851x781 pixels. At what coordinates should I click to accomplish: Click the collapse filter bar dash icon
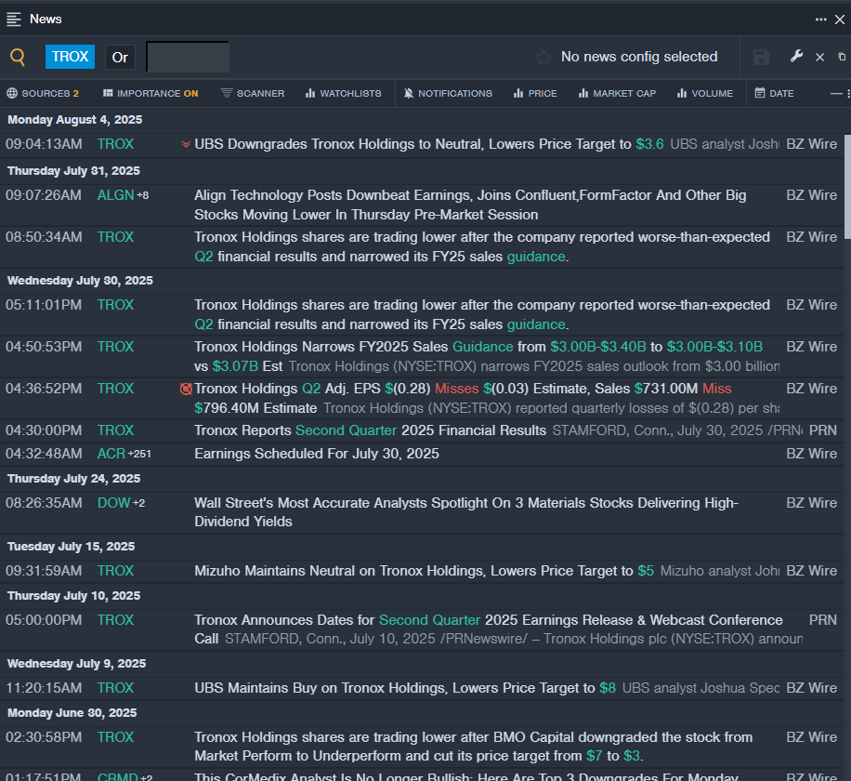[x=836, y=93]
